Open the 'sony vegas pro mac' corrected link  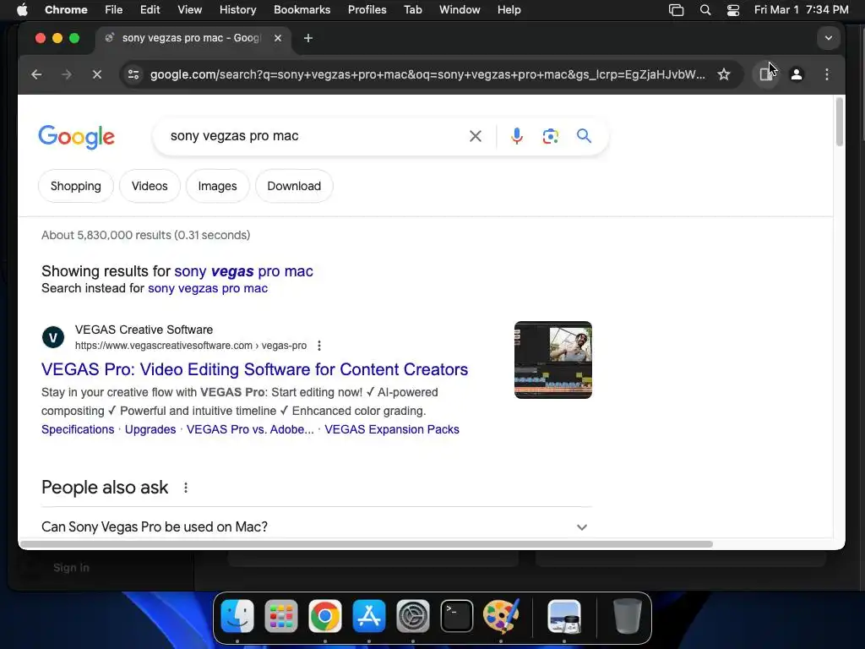[x=243, y=271]
